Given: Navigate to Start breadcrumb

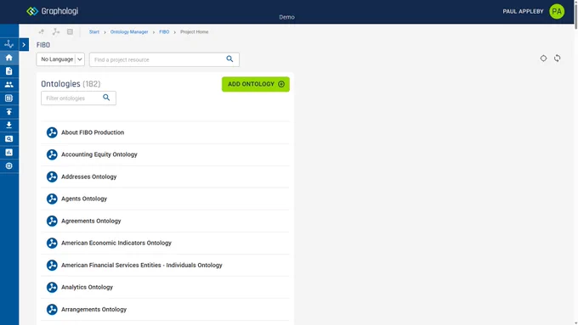Looking at the screenshot, I should [x=94, y=32].
